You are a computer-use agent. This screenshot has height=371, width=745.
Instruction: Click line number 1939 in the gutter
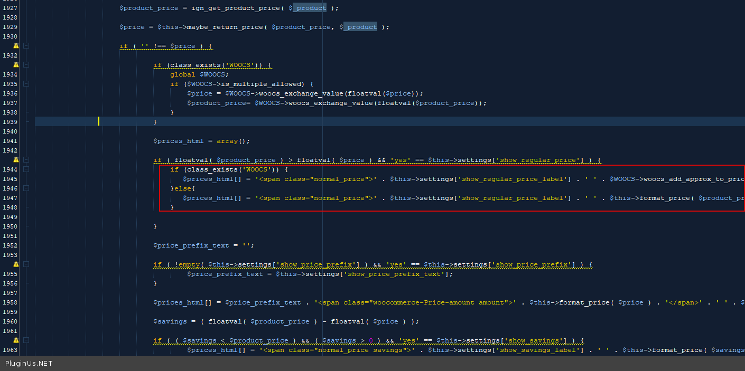click(10, 122)
